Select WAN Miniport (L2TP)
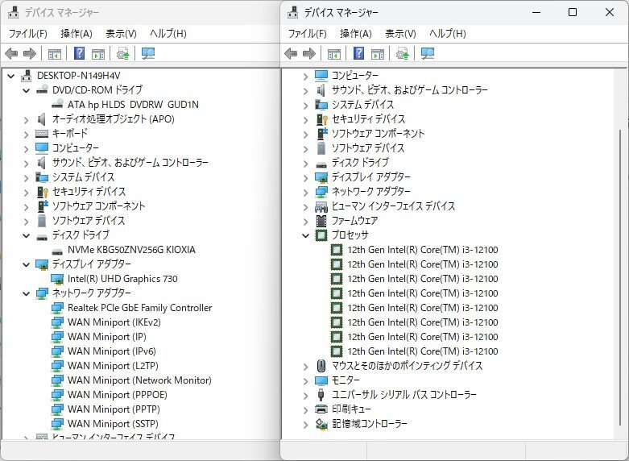This screenshot has width=629, height=461. (x=113, y=366)
